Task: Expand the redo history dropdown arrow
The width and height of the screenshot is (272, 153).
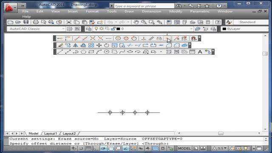Action: click(128, 22)
